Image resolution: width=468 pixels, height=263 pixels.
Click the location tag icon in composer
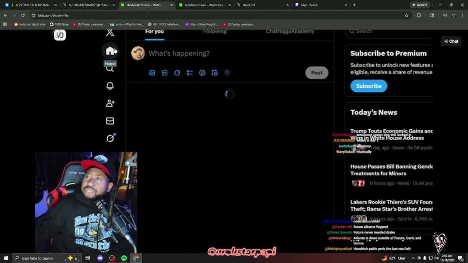(227, 73)
